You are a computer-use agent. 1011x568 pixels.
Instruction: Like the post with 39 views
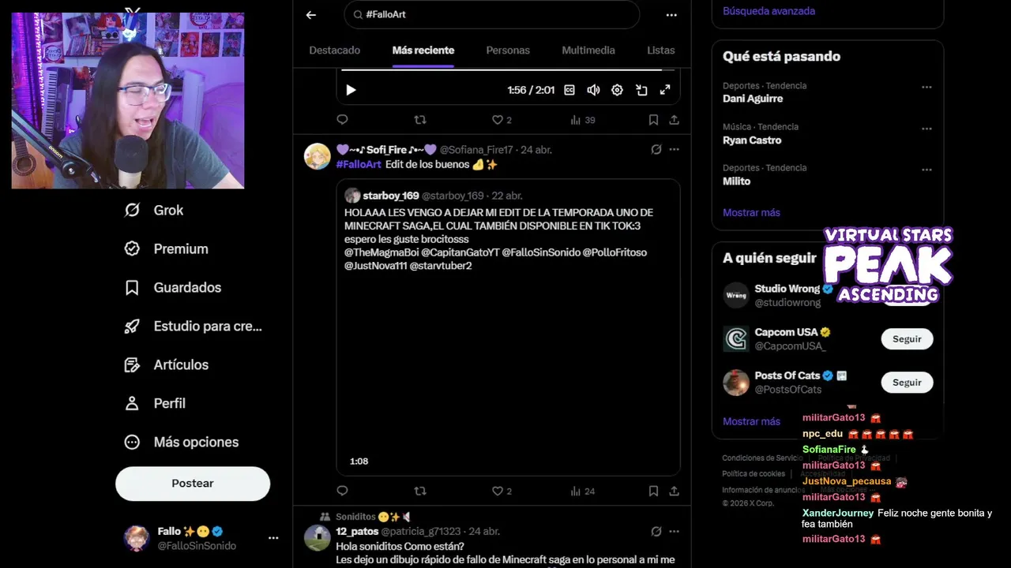point(502,120)
